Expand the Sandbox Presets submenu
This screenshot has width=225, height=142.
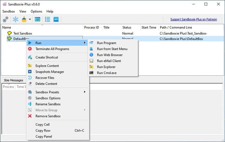(85, 92)
